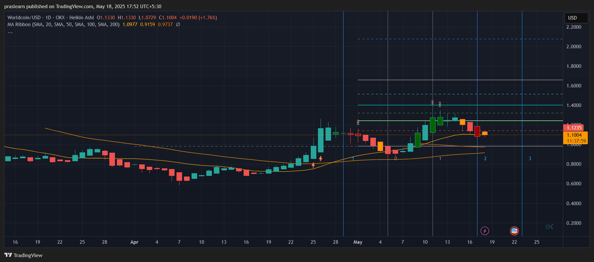Click the MA Ribbon value 0.9159
Screen dimensions: 594x262
click(148, 24)
